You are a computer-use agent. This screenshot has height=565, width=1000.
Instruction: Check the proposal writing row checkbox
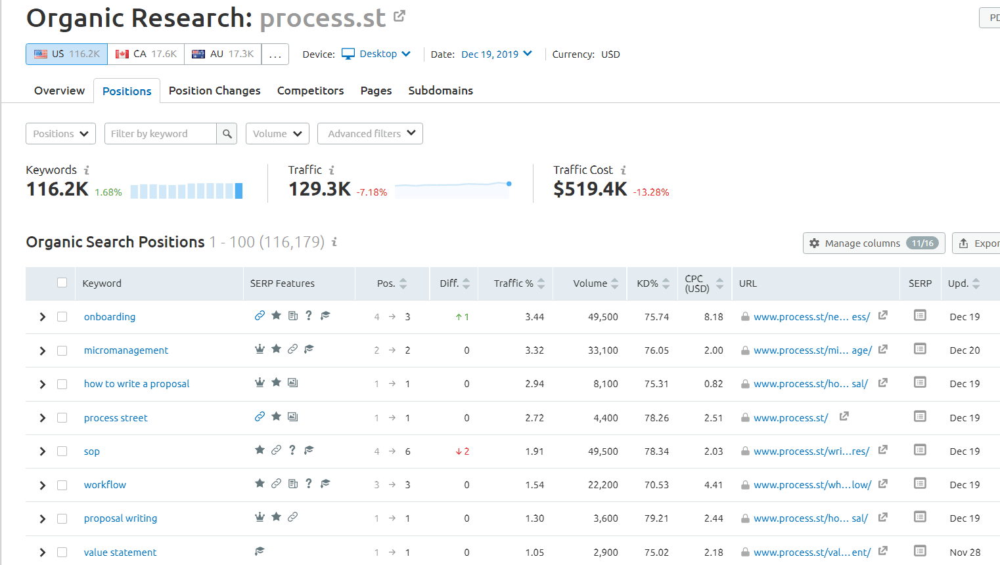pyautogui.click(x=62, y=518)
